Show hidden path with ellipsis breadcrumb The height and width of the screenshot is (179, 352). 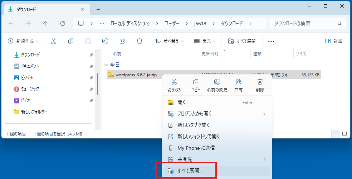[x=102, y=24]
